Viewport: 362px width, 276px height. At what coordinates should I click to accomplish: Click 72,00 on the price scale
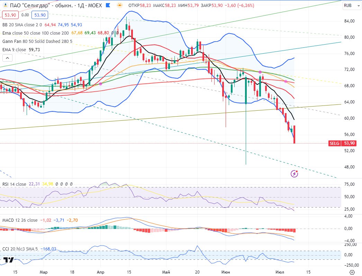[349, 70]
